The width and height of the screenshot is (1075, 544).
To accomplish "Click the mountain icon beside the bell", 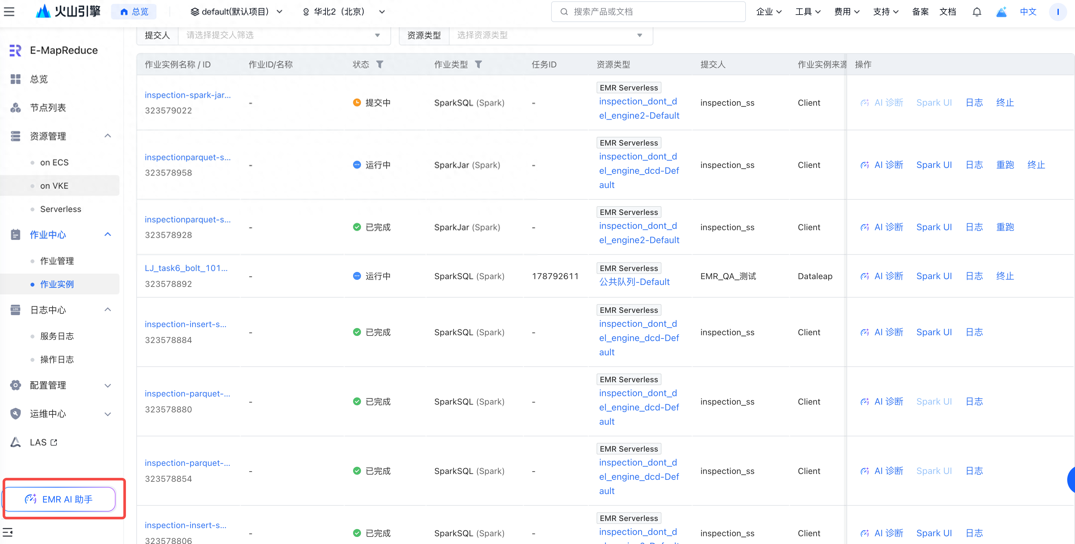I will point(1002,12).
